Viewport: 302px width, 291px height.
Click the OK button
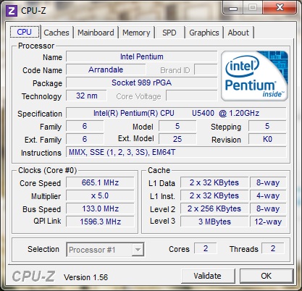[267, 276]
